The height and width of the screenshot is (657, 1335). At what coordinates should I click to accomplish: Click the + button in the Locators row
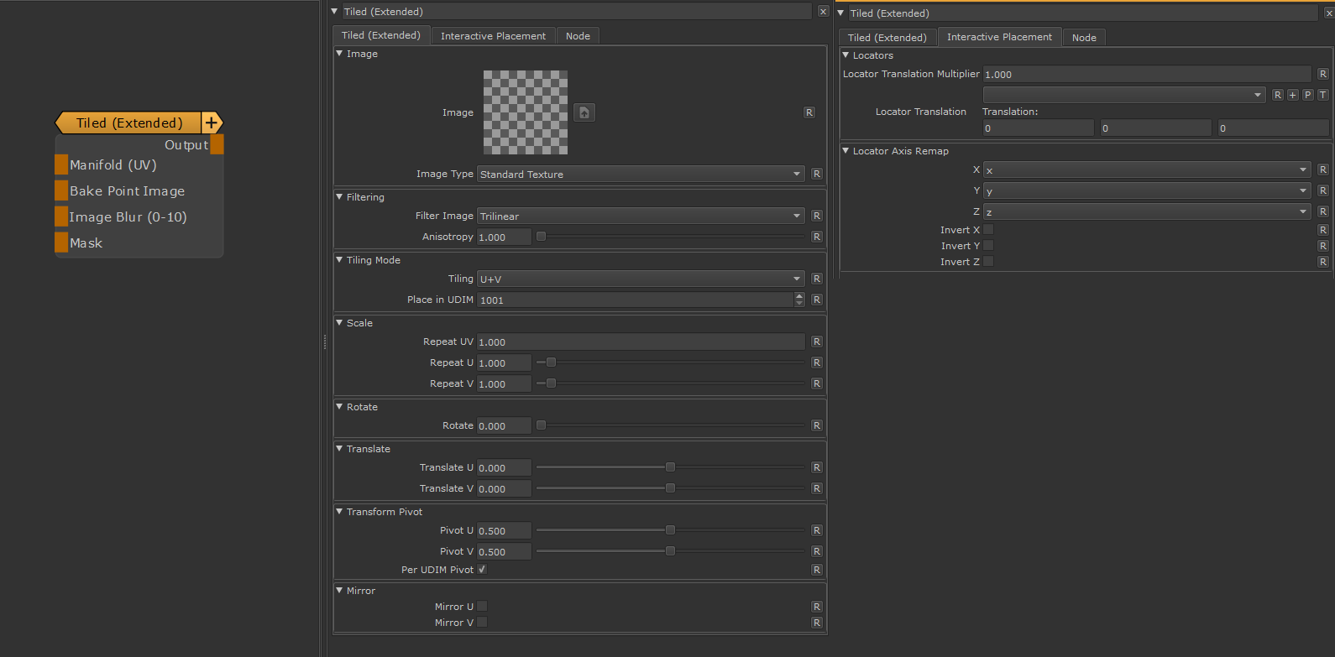point(1293,95)
